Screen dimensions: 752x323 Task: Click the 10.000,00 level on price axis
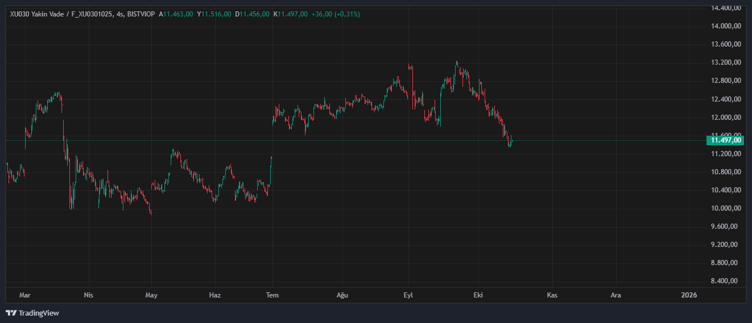coord(725,208)
